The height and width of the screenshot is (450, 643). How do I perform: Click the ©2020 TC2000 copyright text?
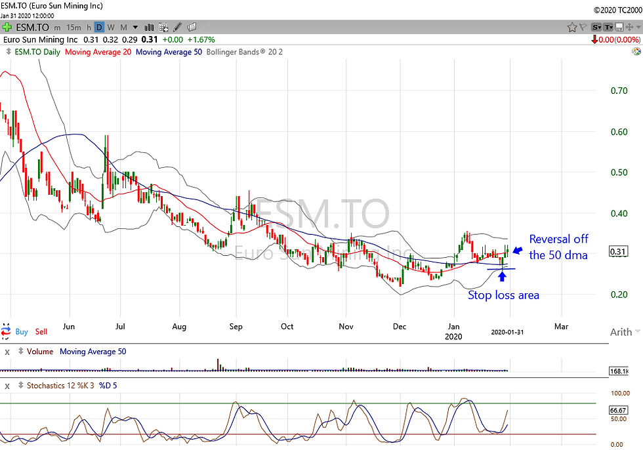617,10
